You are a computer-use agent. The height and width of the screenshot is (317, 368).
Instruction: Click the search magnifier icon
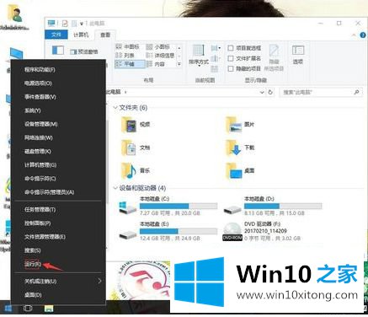pos(356,92)
